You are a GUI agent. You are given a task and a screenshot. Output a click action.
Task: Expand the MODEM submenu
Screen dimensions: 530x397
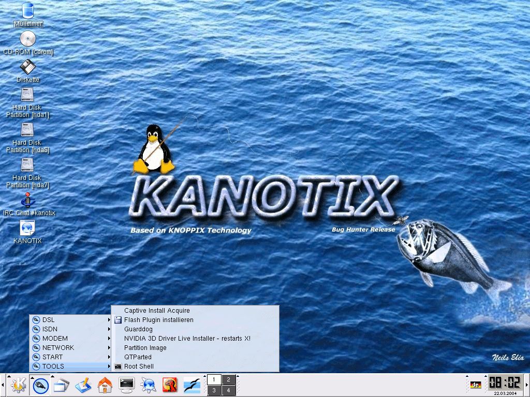tap(70, 338)
